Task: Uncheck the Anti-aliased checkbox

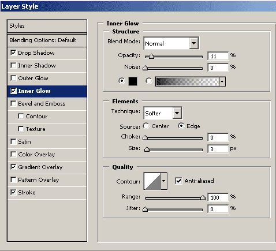Action: tap(178, 181)
